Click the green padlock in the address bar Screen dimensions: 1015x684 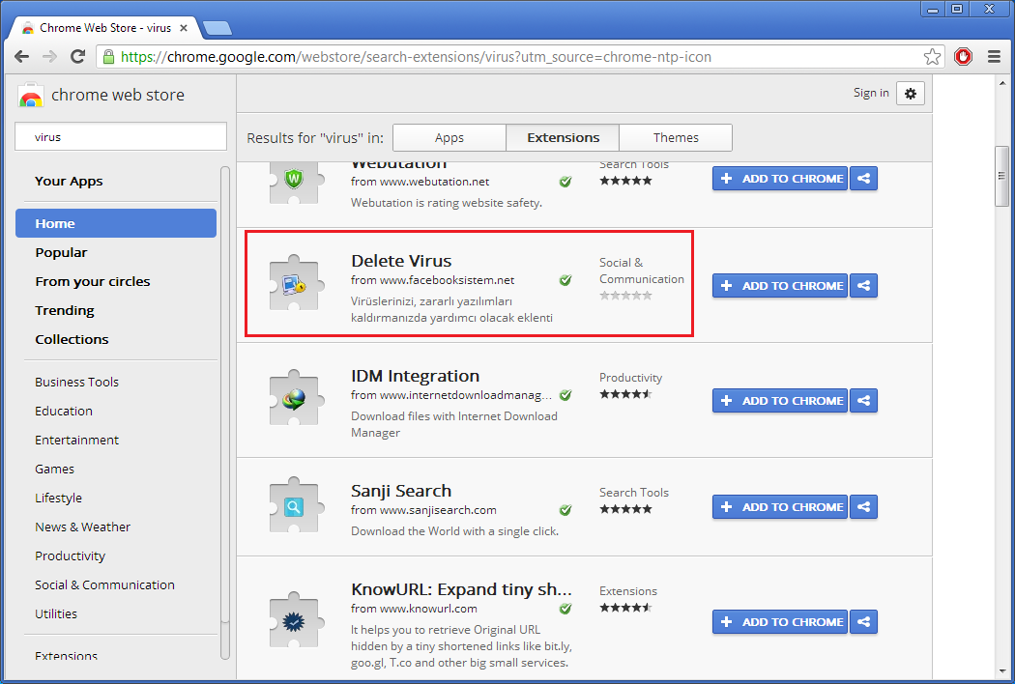pos(108,57)
